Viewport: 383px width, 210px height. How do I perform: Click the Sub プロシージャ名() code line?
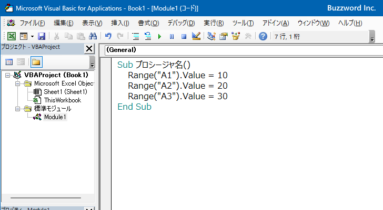[154, 65]
